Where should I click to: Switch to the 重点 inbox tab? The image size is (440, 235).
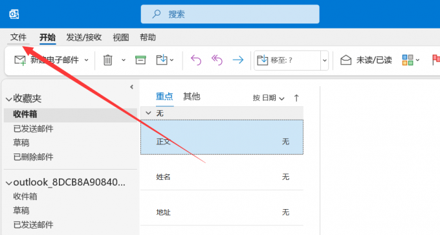click(164, 96)
